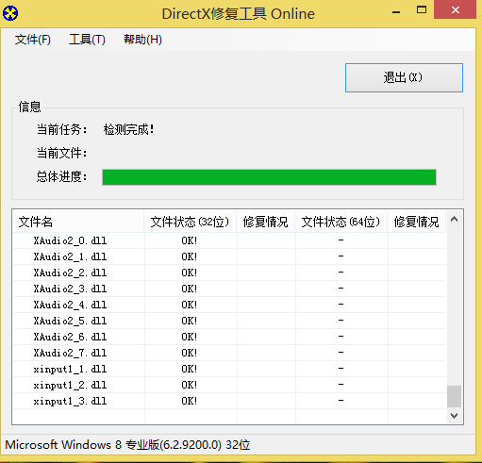Select the xinput1_1.dll row

coord(229,369)
